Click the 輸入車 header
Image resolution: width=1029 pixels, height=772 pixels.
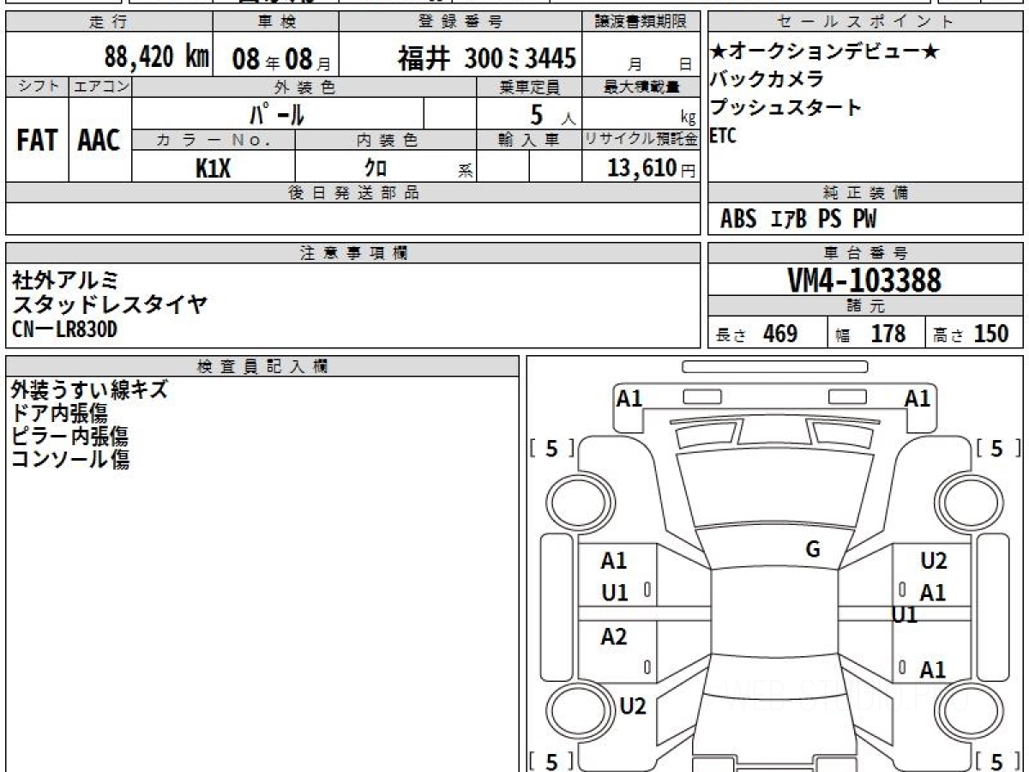click(529, 140)
